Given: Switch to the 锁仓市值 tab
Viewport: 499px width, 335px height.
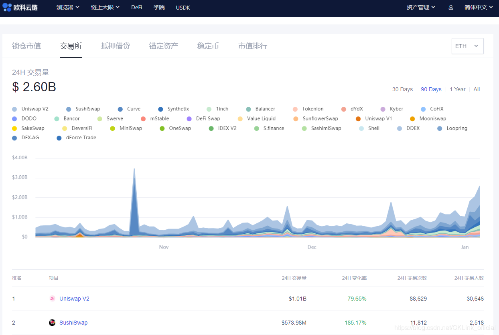Looking at the screenshot, I should click(26, 46).
